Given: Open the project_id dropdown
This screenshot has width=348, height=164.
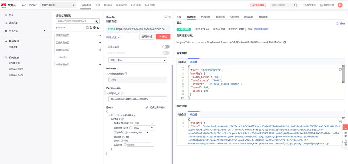Looking at the screenshot, I should [138, 99].
